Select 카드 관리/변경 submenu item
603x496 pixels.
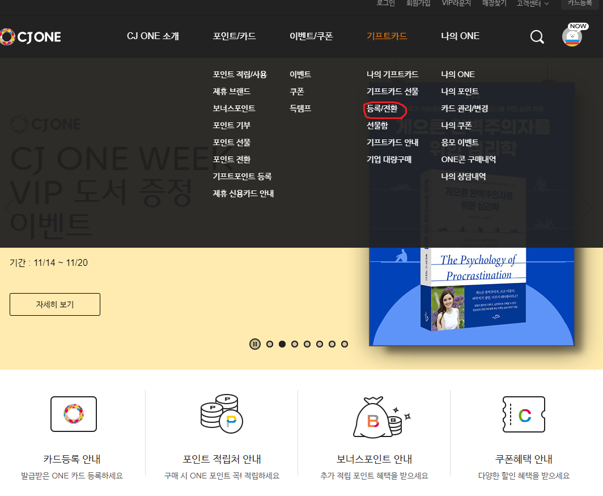(465, 108)
